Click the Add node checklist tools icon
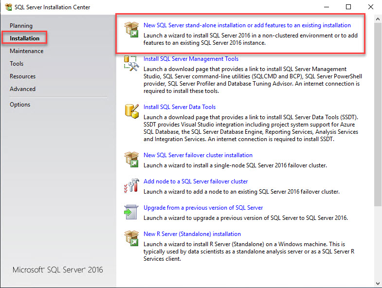 tap(131, 186)
